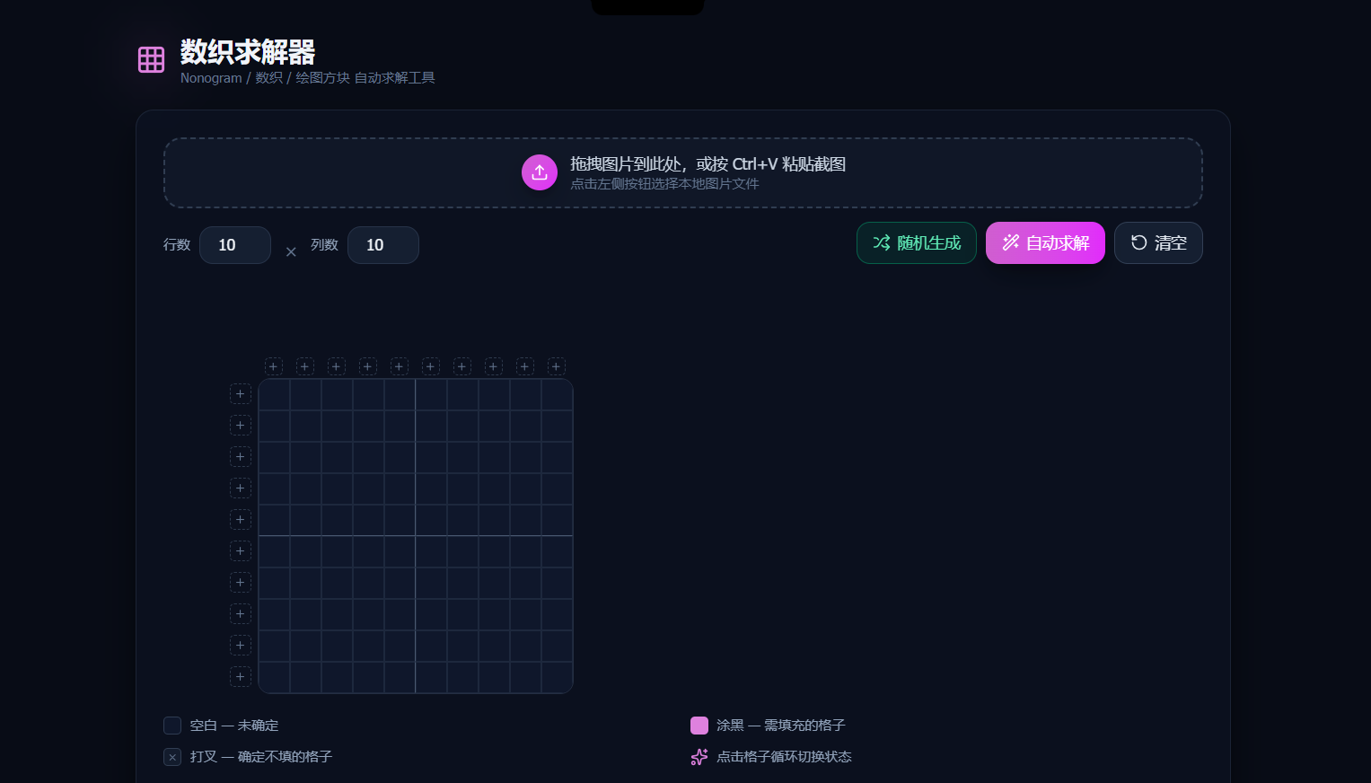
Task: Start solving with the 自动求解 button
Action: point(1045,243)
